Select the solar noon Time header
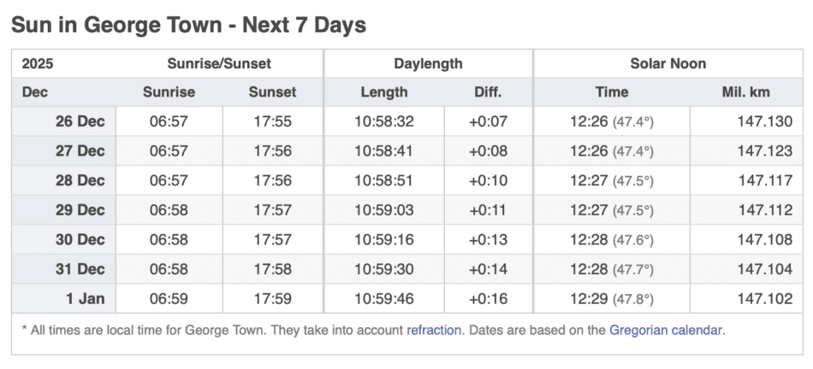Viewport: 813px width, 369px height. point(611,92)
